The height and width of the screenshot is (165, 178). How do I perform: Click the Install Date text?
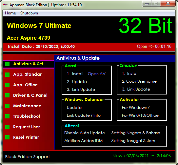click(41, 46)
